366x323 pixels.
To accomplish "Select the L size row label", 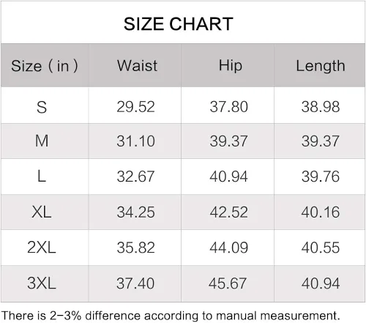I will click(x=42, y=177).
